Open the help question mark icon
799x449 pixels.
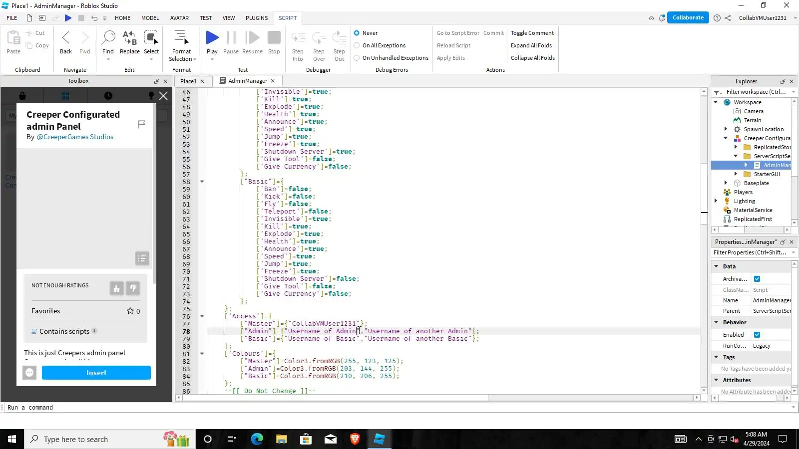[x=717, y=18]
